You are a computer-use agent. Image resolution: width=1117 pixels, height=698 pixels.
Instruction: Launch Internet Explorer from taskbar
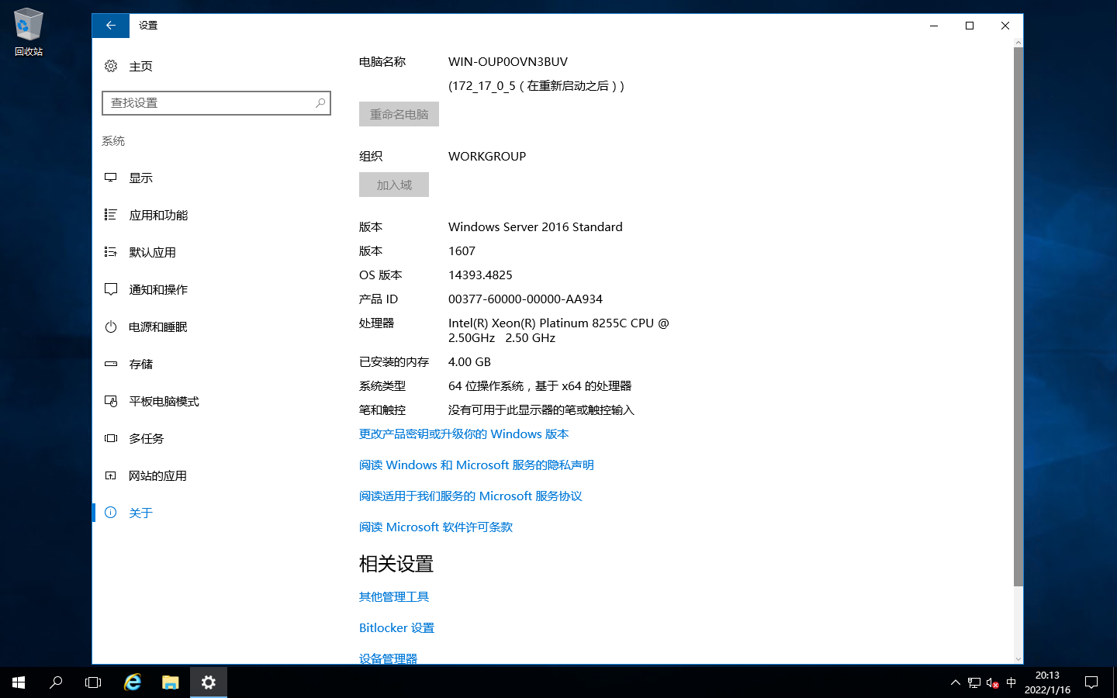(x=133, y=682)
